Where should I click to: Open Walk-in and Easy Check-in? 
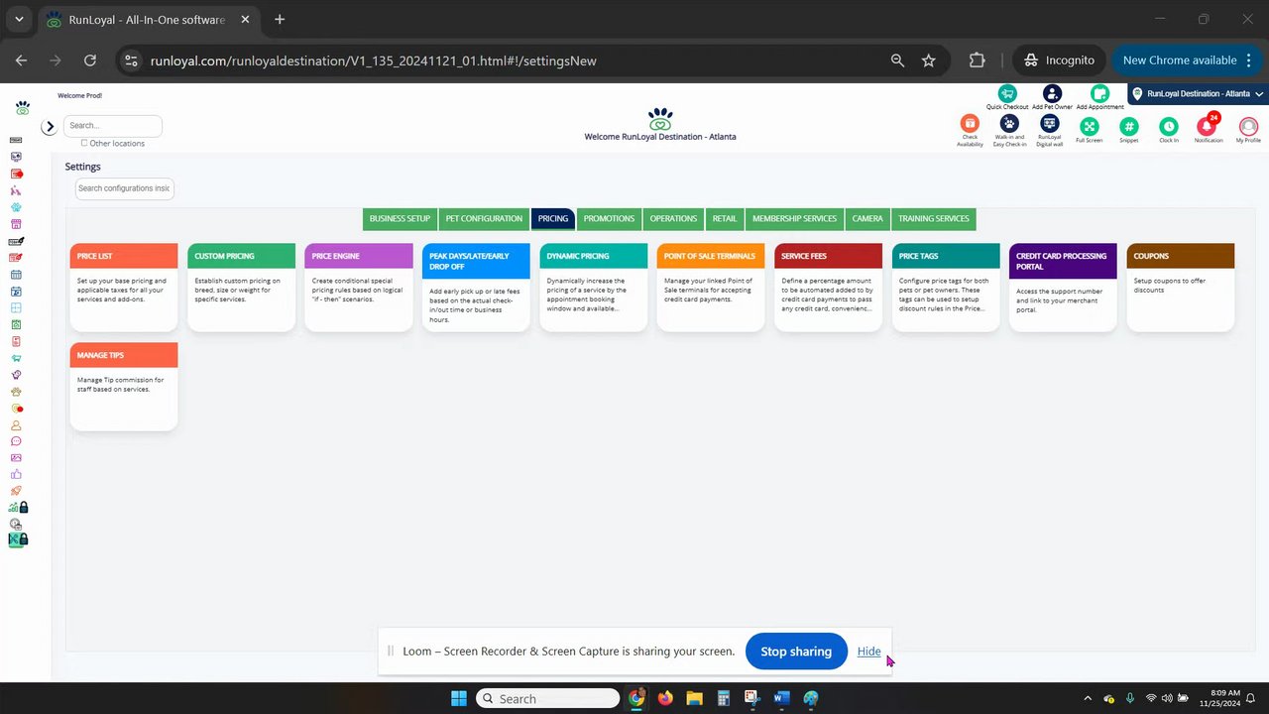click(1009, 124)
